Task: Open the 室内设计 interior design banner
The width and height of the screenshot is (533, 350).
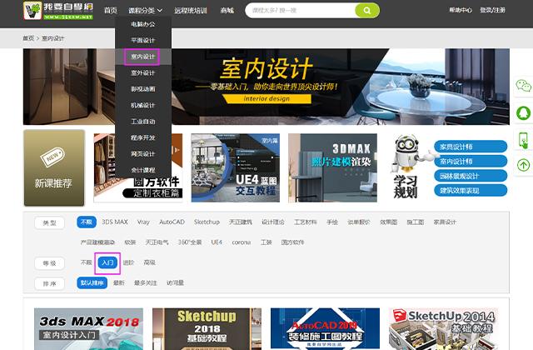Action: 266,87
